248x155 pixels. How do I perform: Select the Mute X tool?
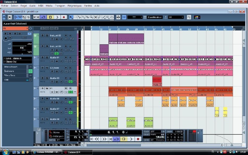[95, 17]
